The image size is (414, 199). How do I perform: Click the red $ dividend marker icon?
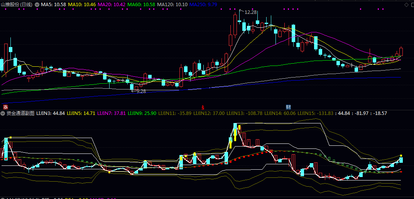pyautogui.click(x=202, y=106)
